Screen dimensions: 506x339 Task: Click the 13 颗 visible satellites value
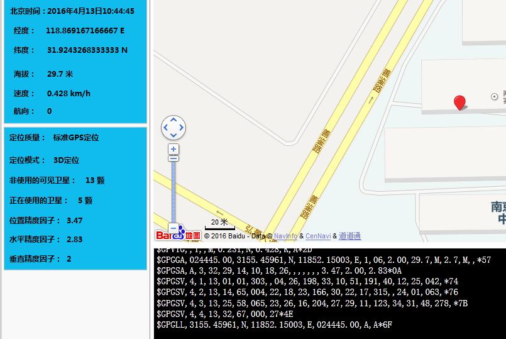click(x=95, y=180)
